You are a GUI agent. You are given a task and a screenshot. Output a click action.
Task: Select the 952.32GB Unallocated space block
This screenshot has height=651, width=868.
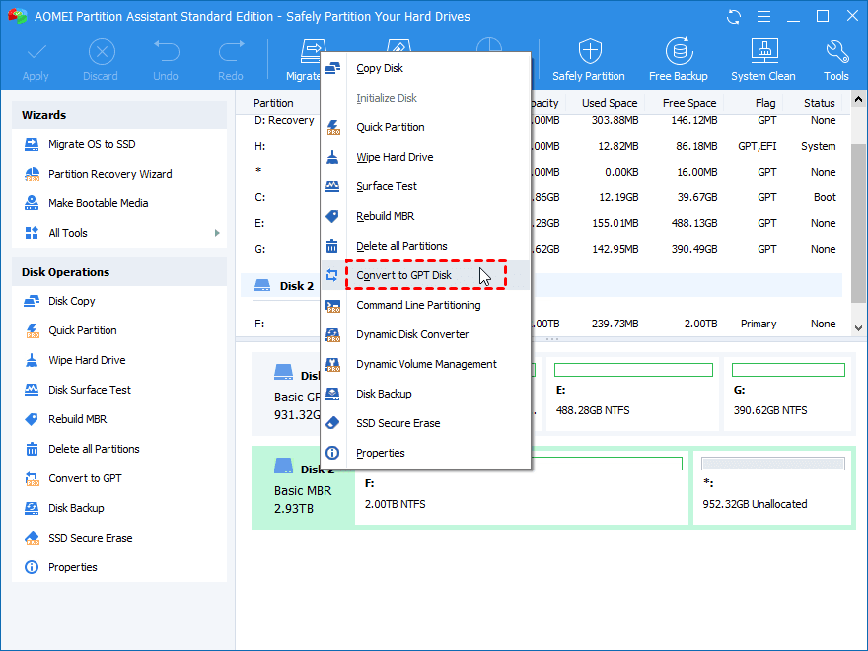772,493
